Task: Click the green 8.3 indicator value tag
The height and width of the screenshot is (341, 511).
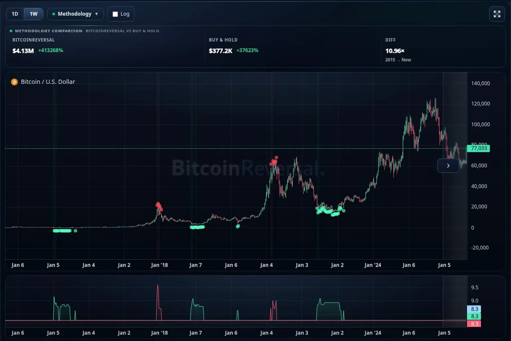Action: click(x=474, y=316)
